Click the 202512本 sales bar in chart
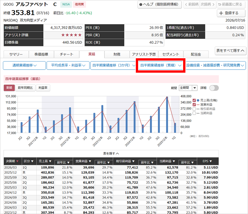This screenshot has width=248, height=214. [167, 115]
